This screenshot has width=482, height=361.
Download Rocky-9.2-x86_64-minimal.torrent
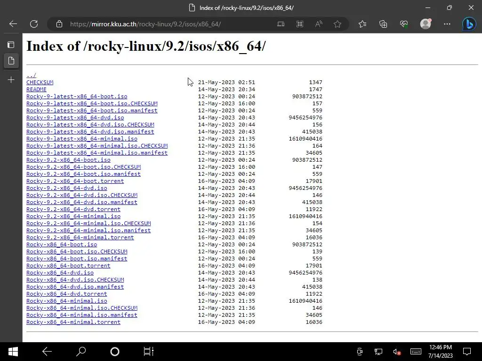click(x=80, y=237)
